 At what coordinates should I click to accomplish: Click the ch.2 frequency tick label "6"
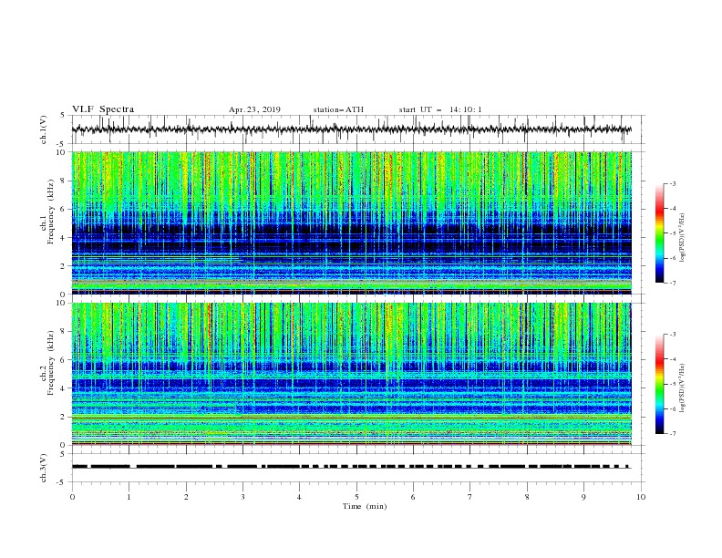pyautogui.click(x=63, y=360)
